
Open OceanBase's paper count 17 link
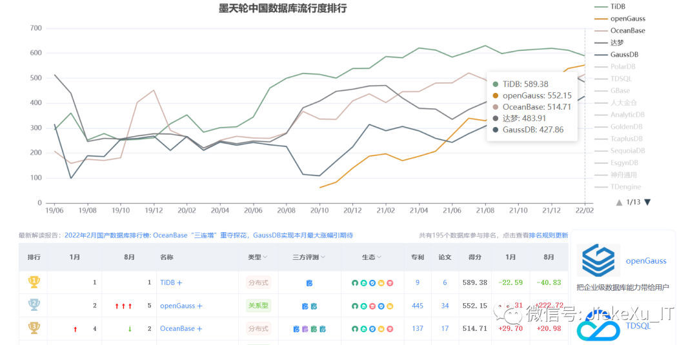pyautogui.click(x=445, y=329)
